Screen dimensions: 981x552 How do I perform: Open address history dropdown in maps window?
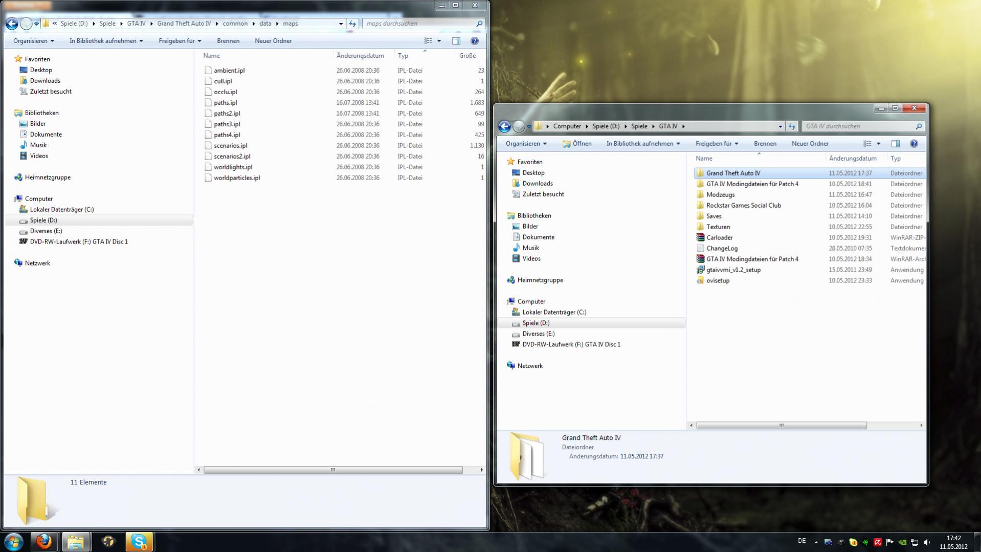tap(341, 24)
